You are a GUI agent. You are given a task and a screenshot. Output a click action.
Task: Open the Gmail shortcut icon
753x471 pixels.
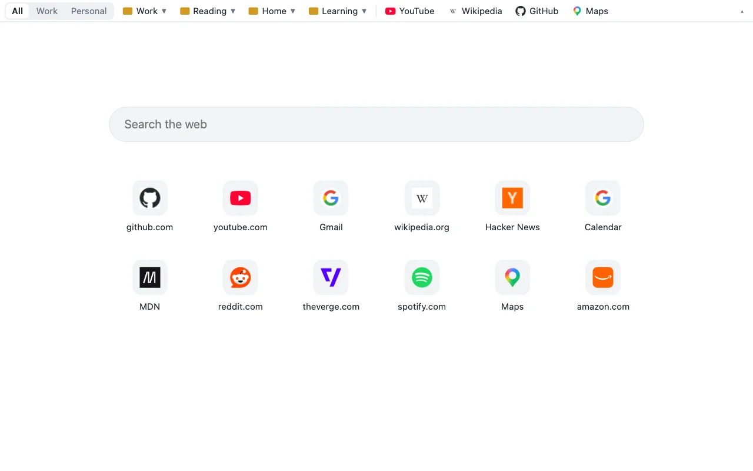click(x=331, y=198)
